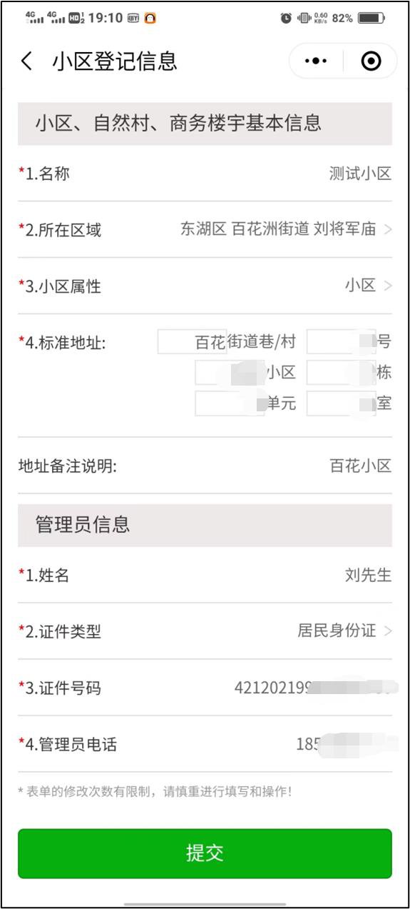Viewport: 410px width, 909px height.
Task: Open the 小区属性 dropdown chevron
Action: point(388,286)
